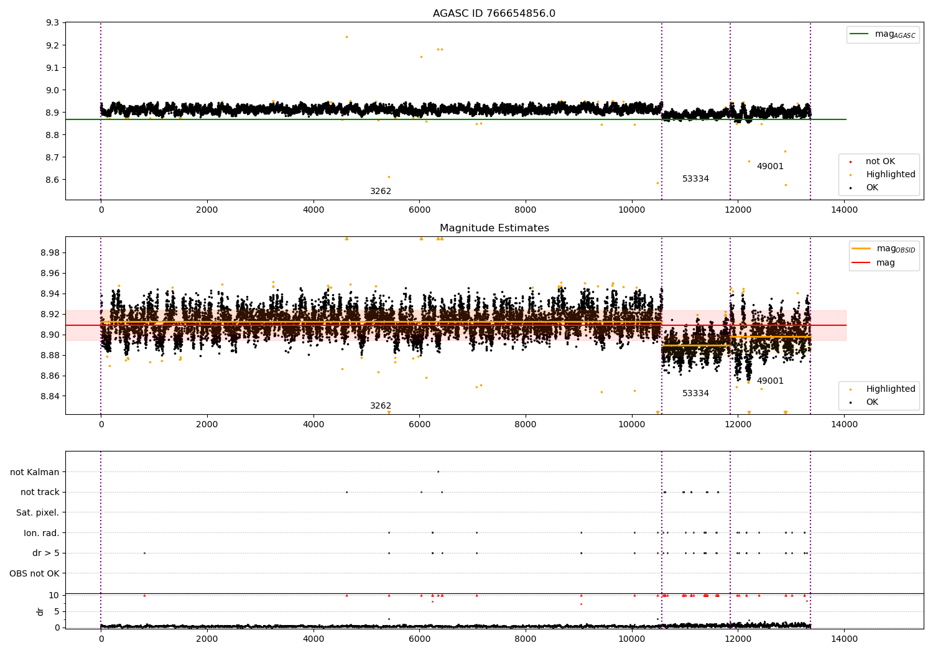Click the 10000 x-axis tick under the bottom plot
Screen dimensions: 933x653
tap(632, 638)
